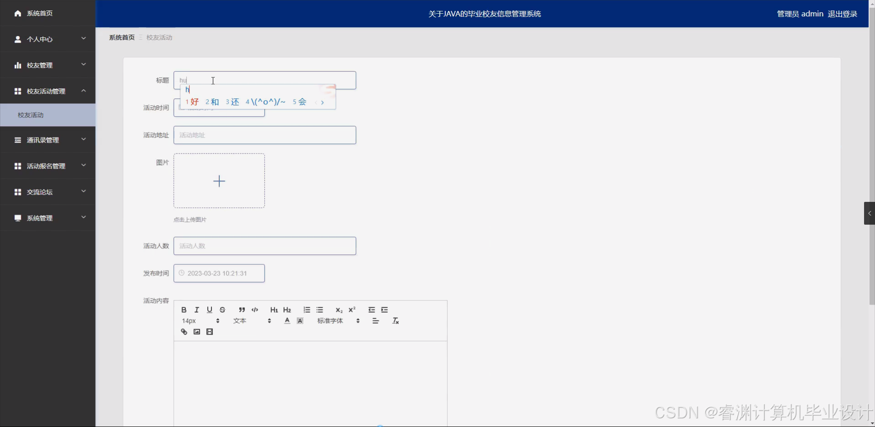The height and width of the screenshot is (427, 875).
Task: Toggle bold formatting in the editor
Action: pyautogui.click(x=184, y=310)
